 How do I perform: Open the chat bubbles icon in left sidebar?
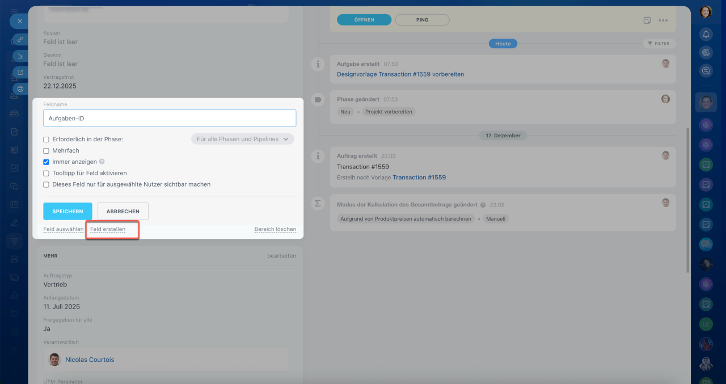click(14, 186)
